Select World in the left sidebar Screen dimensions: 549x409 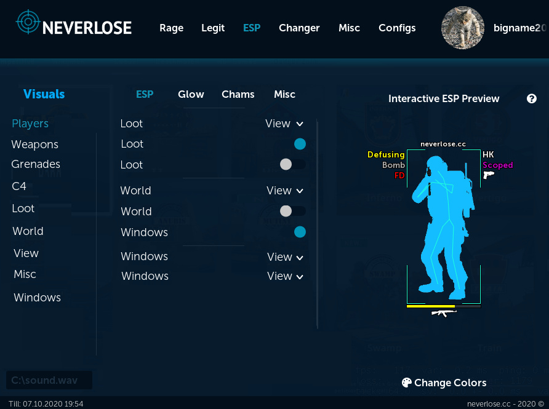pos(28,231)
